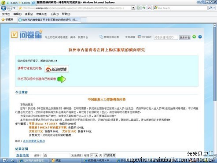The height and width of the screenshot is (163, 217).
Task: Click 杭州市内消费者在网上购买服装的倾向研究 heading
Action: pos(107,50)
